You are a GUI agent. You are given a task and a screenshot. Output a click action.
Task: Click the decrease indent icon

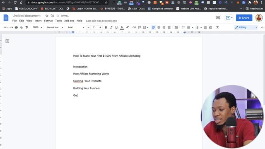point(205,27)
